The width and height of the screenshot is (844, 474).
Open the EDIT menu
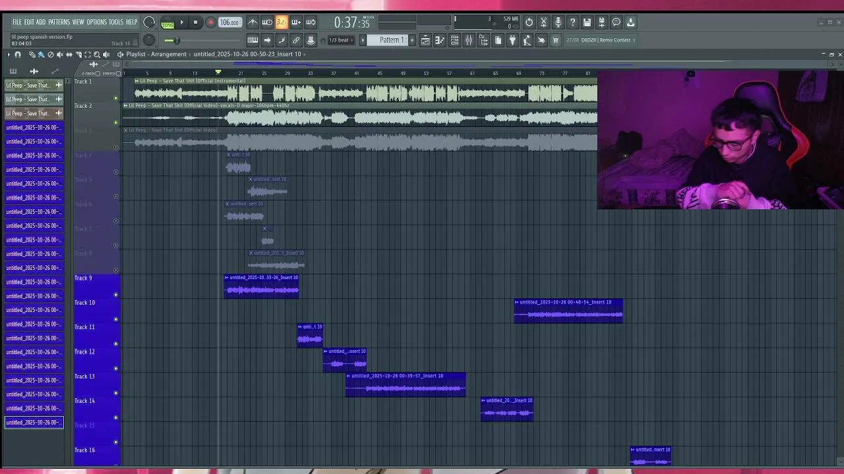[28, 22]
